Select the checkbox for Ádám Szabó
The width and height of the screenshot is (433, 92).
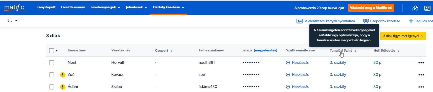52,87
